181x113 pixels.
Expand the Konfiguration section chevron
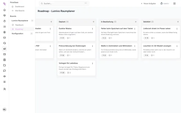tap(31, 34)
